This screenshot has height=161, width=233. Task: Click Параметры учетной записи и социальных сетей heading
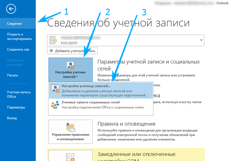coord(148,65)
